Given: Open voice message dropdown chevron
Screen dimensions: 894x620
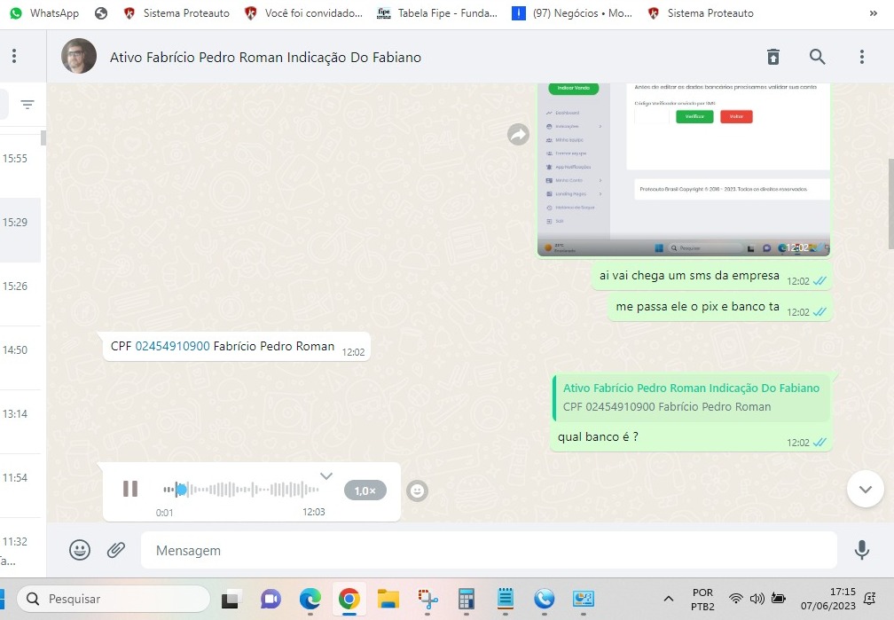Looking at the screenshot, I should (x=326, y=476).
